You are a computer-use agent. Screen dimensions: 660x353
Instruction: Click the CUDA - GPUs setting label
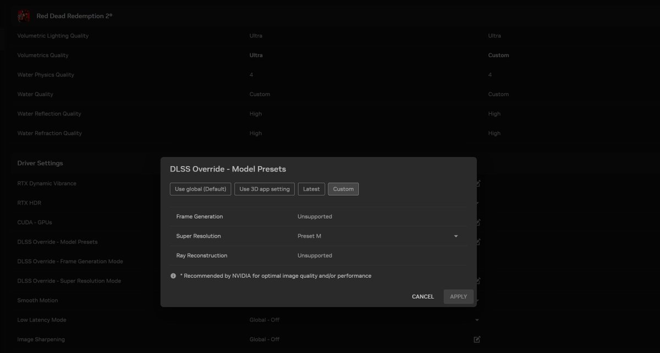click(35, 223)
